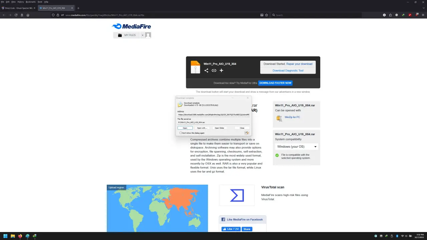Click the icon button in download dialog corner
The width and height of the screenshot is (427, 240).
pos(247,133)
